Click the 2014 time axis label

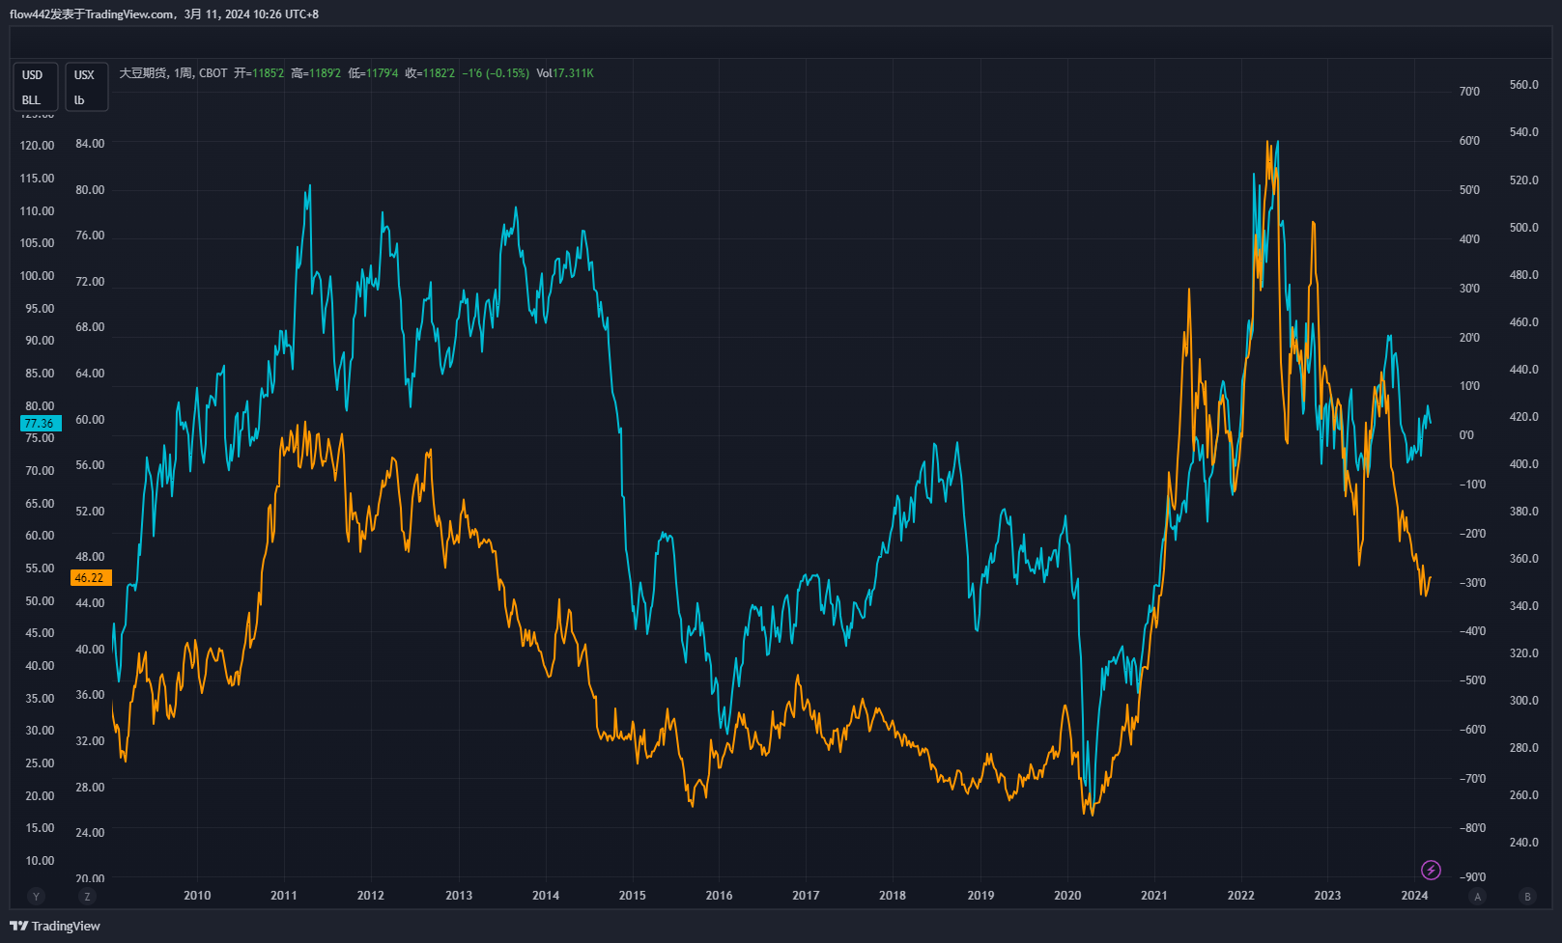click(546, 896)
